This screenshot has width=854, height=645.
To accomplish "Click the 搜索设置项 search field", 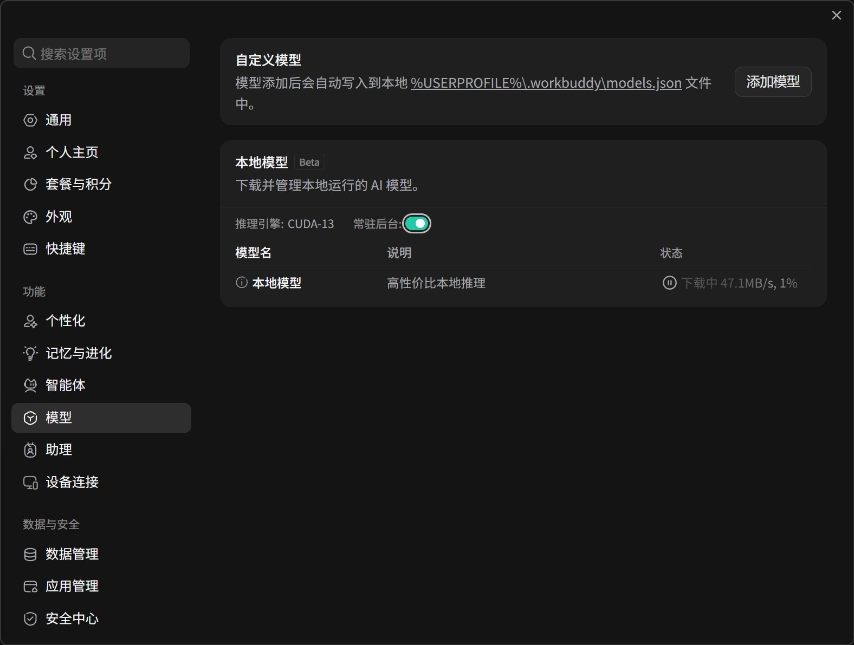I will pos(101,53).
